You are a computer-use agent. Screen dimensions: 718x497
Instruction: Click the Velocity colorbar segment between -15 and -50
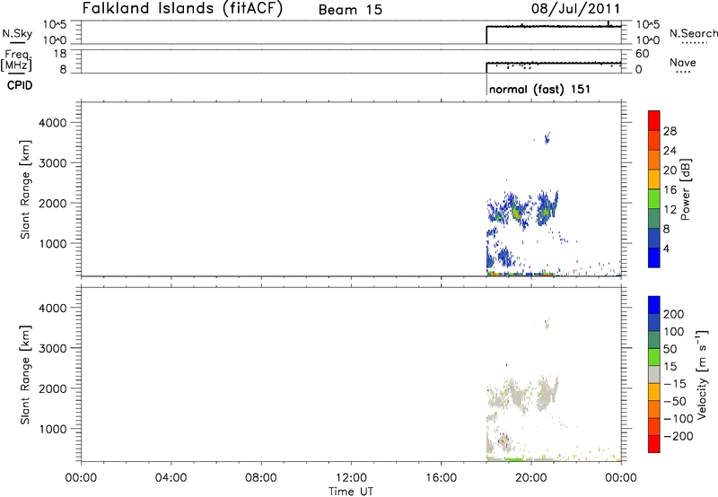[x=654, y=392]
